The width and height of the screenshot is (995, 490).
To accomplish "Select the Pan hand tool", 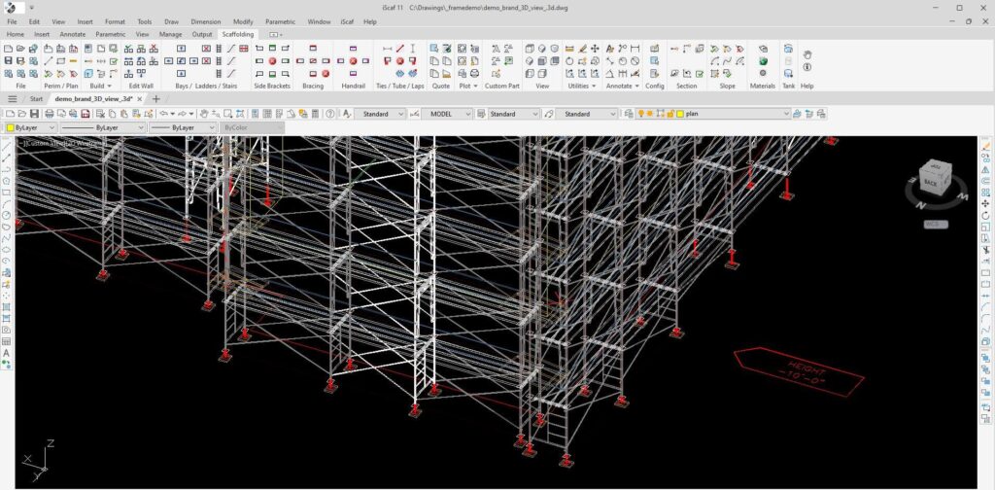I will point(203,114).
